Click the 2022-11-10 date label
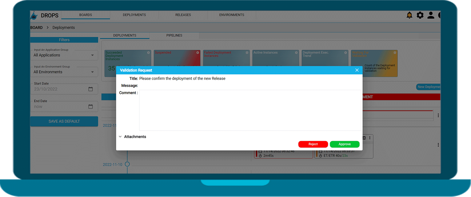The height and width of the screenshot is (197, 471). click(x=112, y=164)
